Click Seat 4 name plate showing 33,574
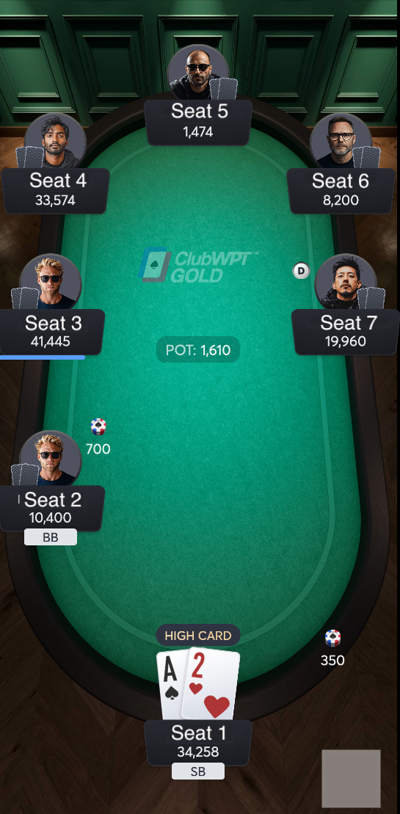The image size is (400, 814). click(55, 190)
